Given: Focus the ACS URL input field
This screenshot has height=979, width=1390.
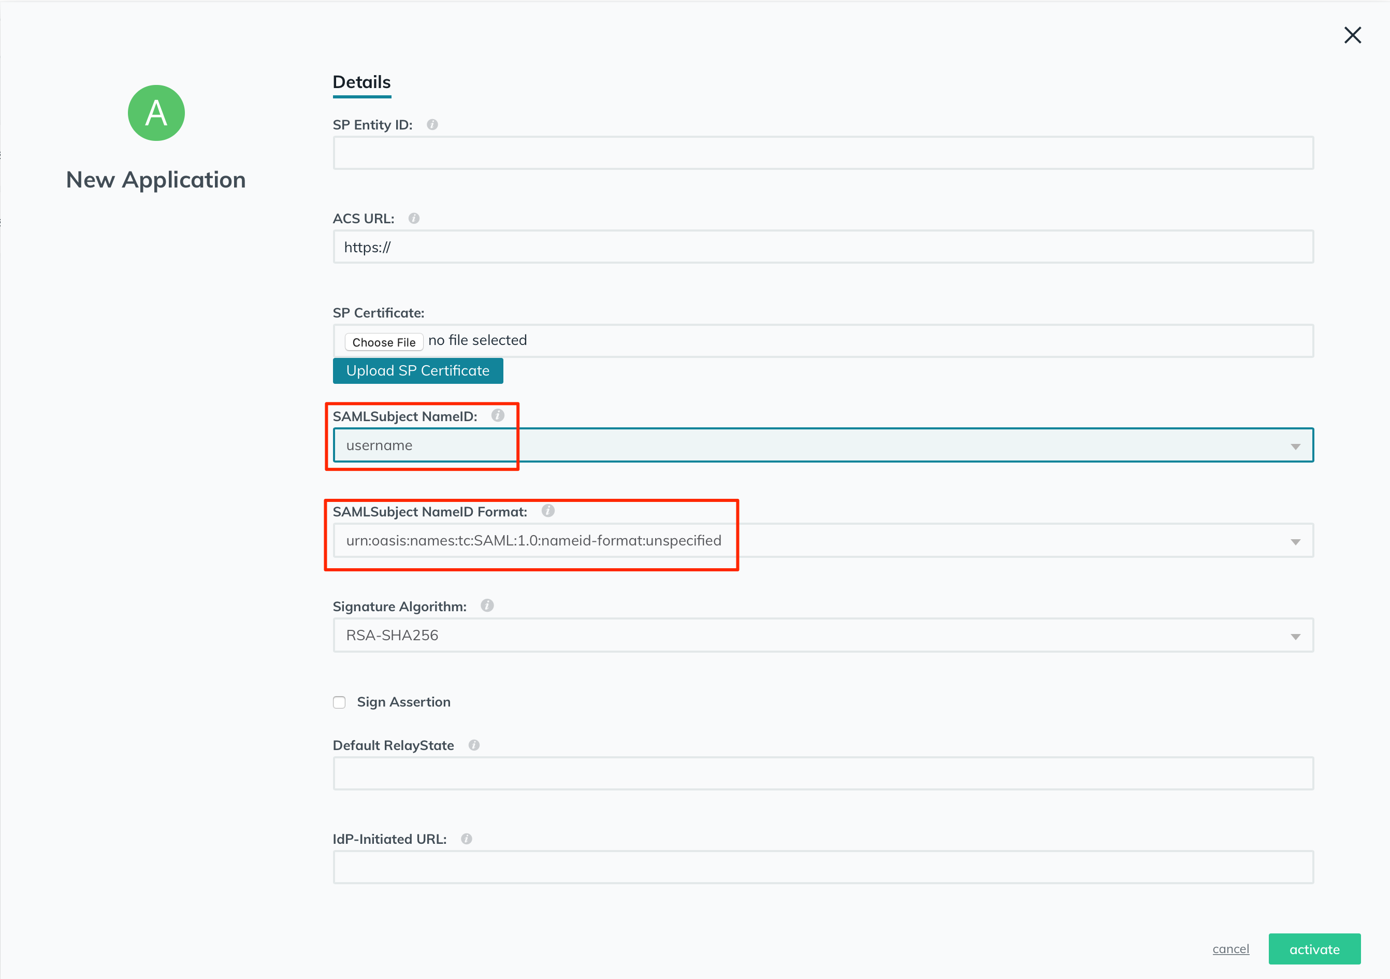Looking at the screenshot, I should click(823, 247).
